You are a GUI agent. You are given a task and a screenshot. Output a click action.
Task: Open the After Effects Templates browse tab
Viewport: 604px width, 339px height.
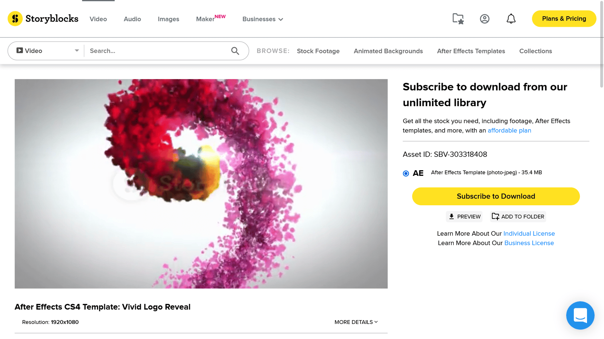pos(471,51)
